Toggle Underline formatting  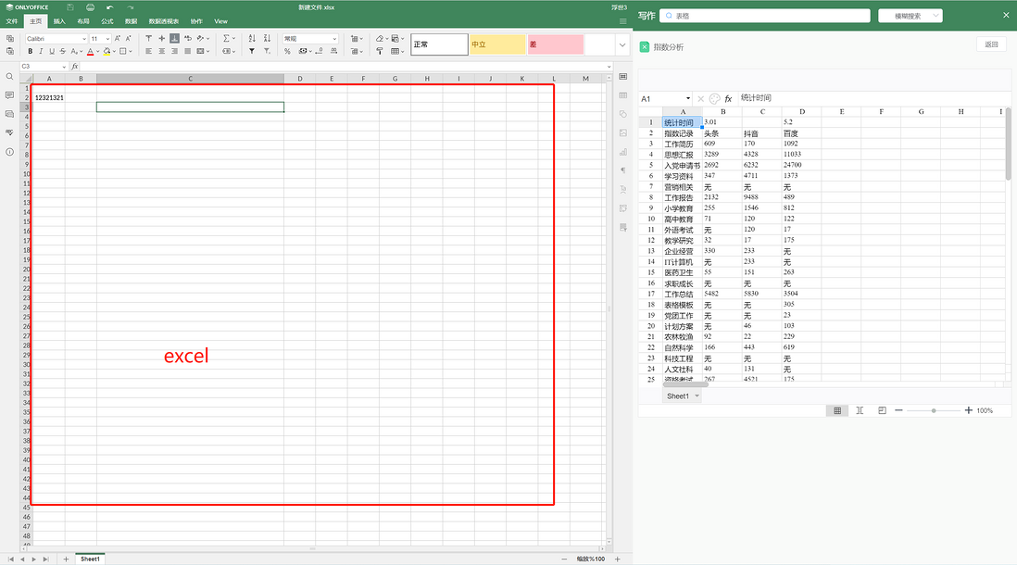coord(52,51)
